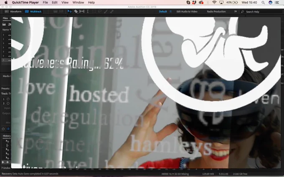Click the Waveform grid icon
The width and height of the screenshot is (284, 177).
coord(7,11)
